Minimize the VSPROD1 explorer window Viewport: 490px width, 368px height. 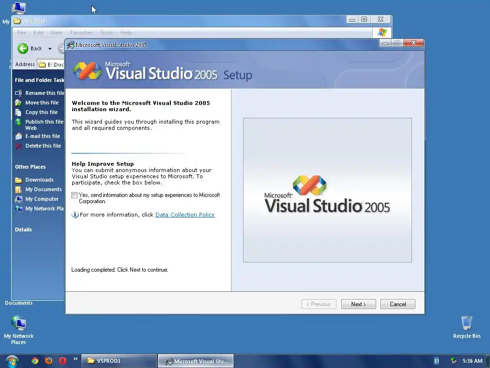pyautogui.click(x=352, y=19)
